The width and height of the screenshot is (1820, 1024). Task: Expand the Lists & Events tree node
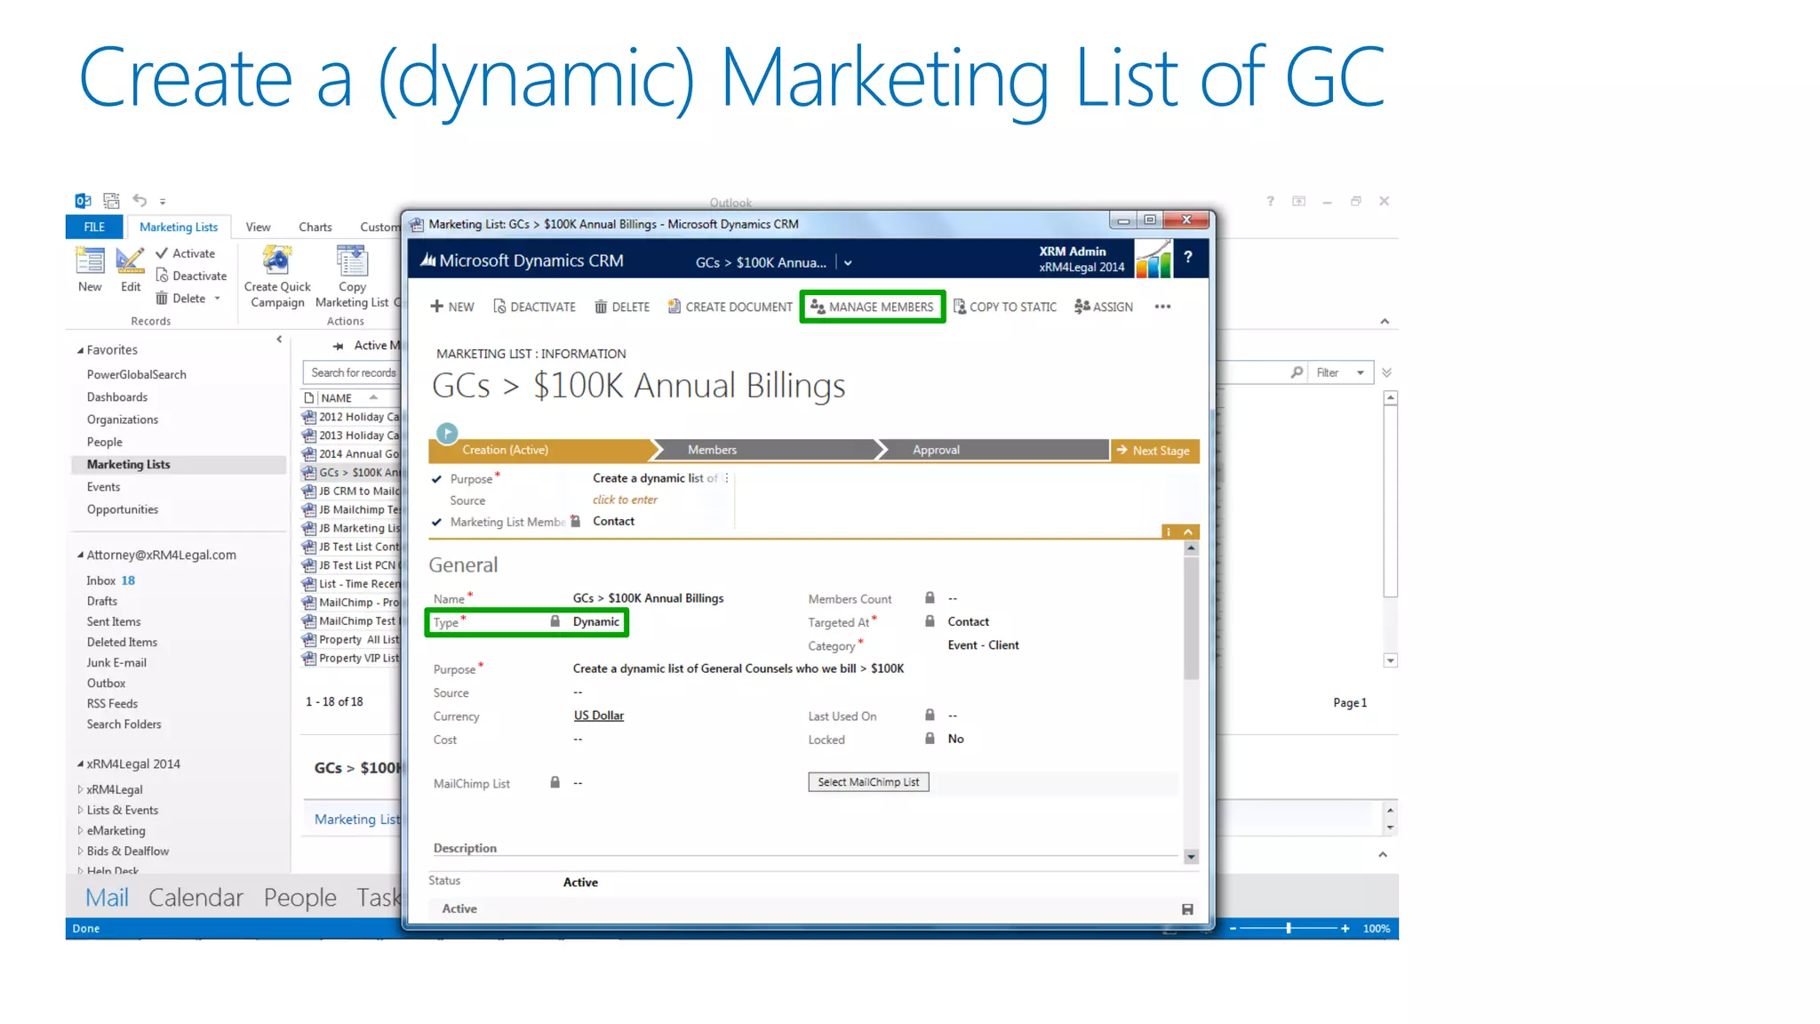80,810
